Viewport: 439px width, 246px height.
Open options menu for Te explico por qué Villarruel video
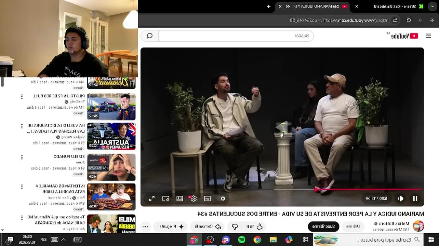coord(22,218)
